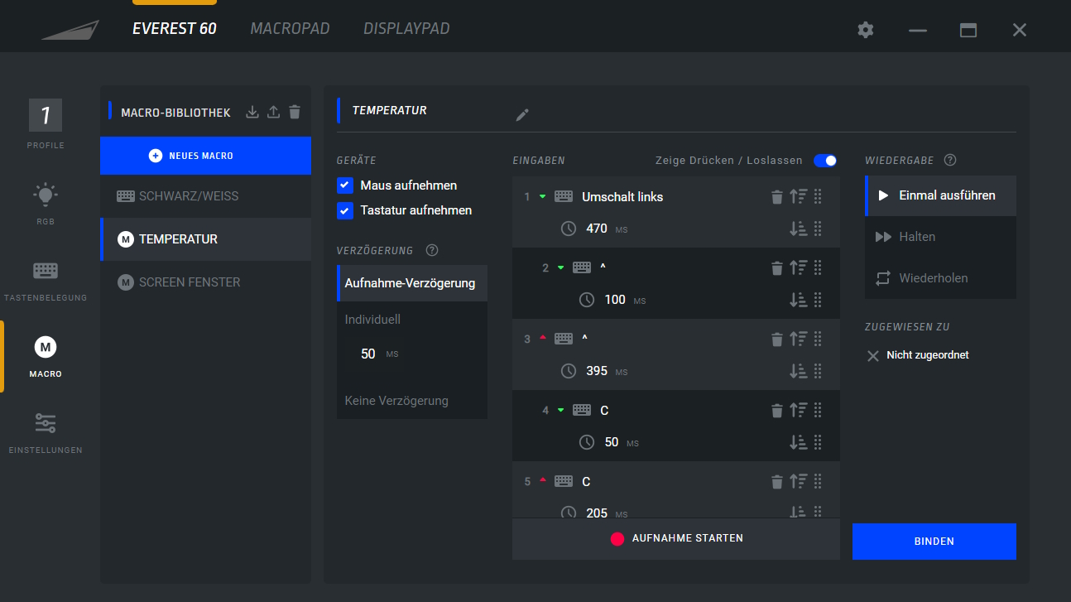This screenshot has height=602, width=1071.
Task: Click help icon next to Verzögerung
Action: (431, 250)
